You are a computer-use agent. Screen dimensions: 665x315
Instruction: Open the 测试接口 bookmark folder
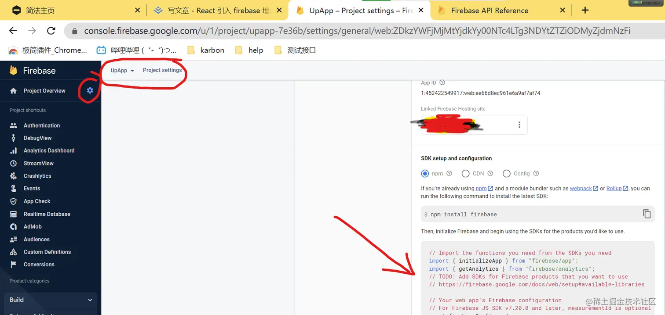(x=295, y=50)
